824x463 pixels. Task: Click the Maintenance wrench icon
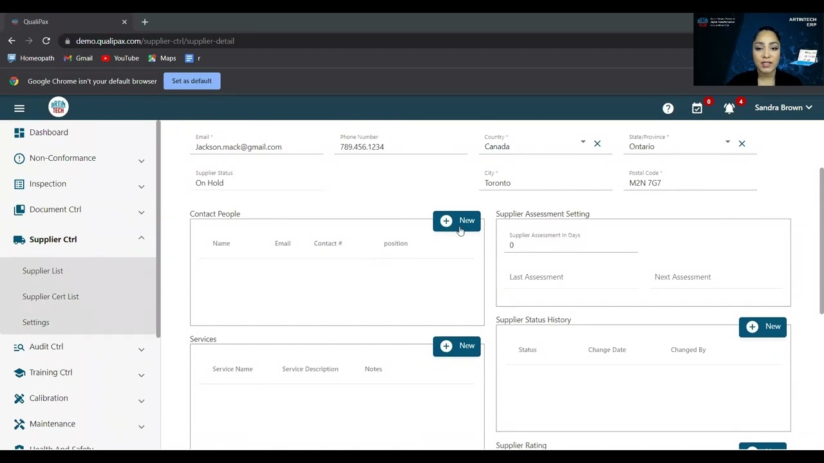(x=19, y=424)
